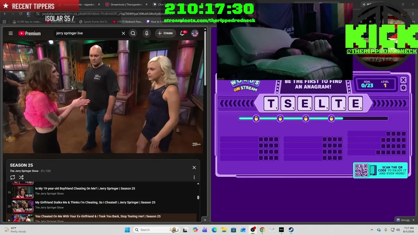Click the first letter tile T

coord(271,104)
